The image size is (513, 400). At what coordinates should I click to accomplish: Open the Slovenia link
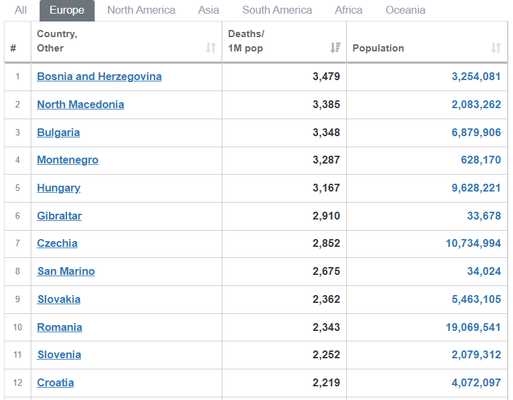point(59,355)
